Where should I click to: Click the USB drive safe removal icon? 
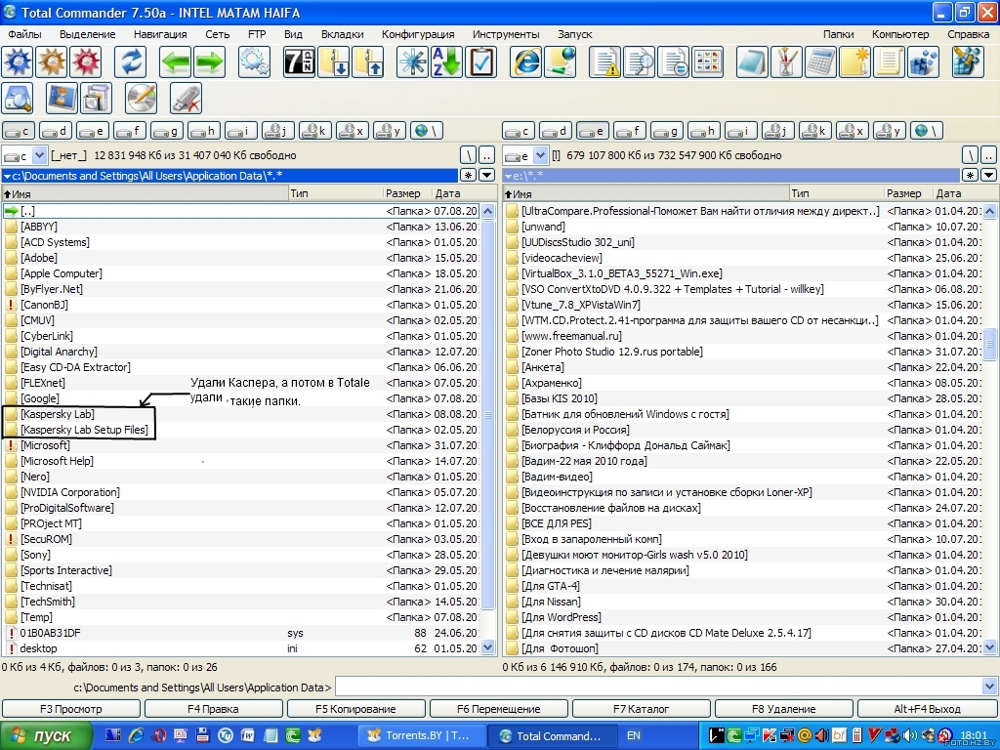click(x=187, y=99)
